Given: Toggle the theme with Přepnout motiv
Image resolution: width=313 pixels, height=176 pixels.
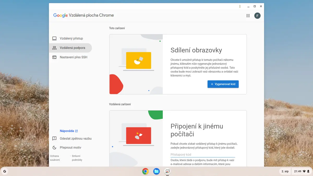Looking at the screenshot, I should pyautogui.click(x=67, y=148).
